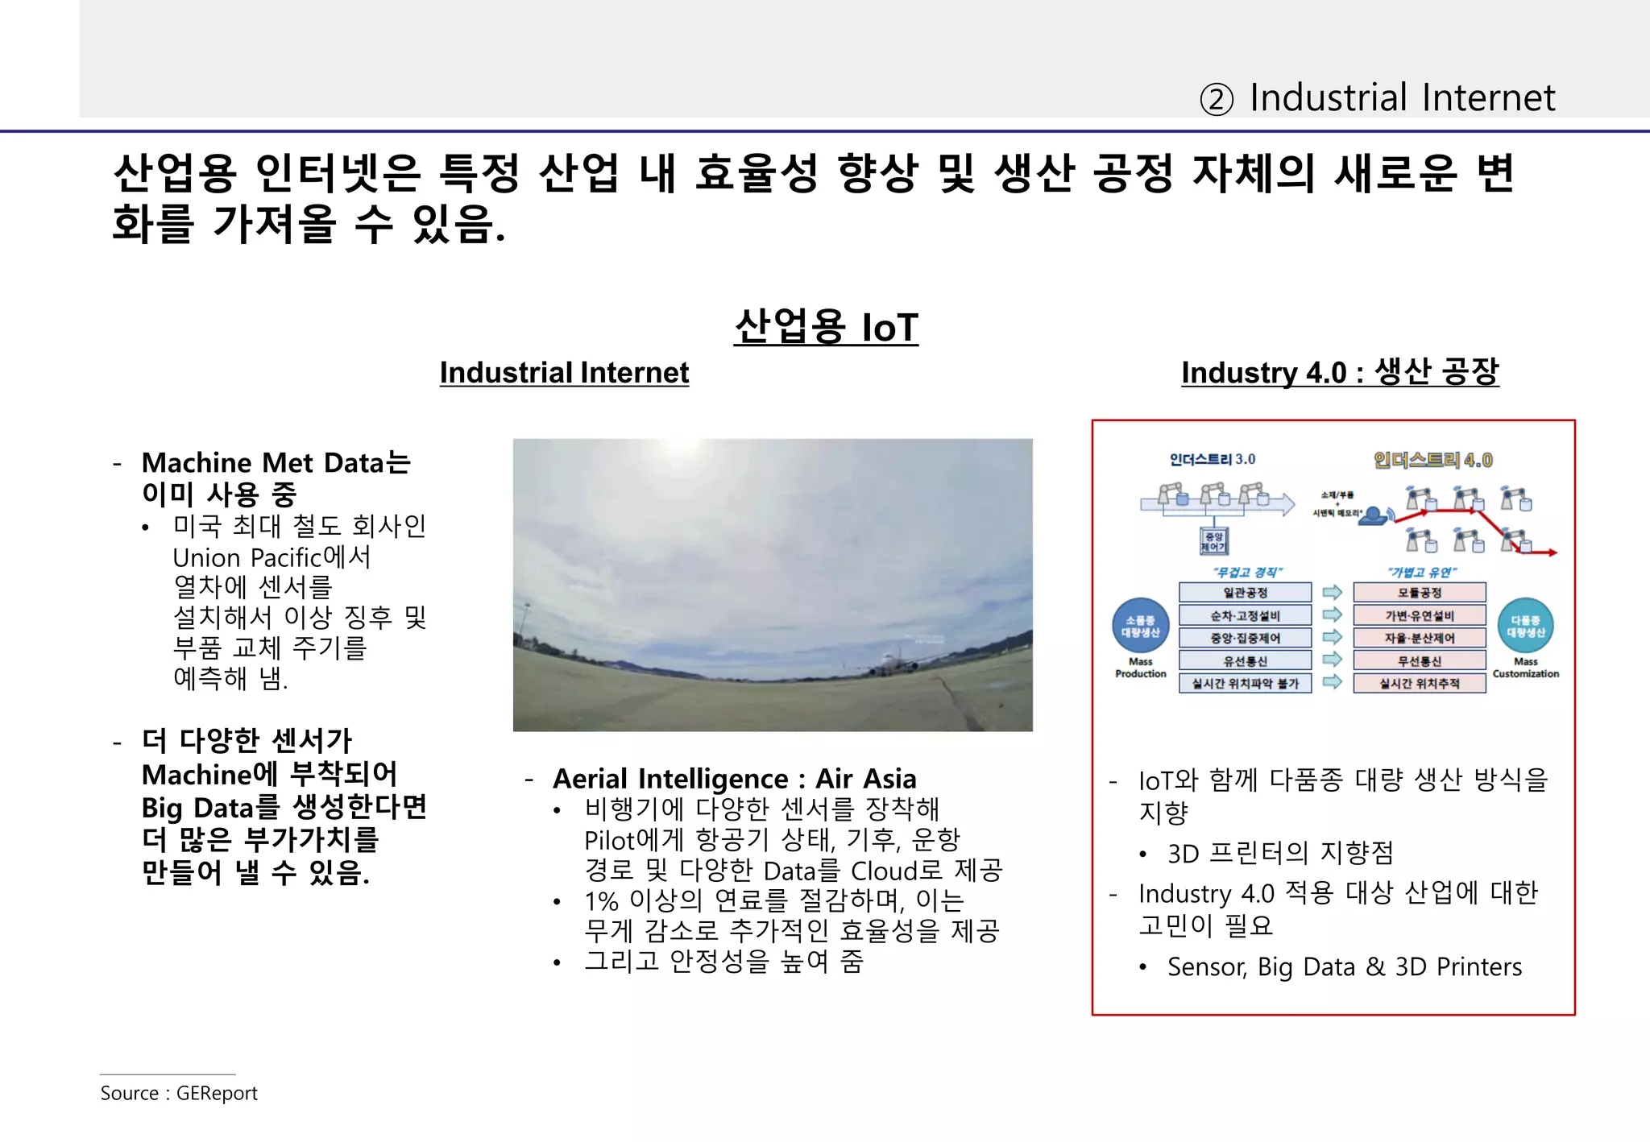Viewport: 1650px width, 1142px height.
Task: Click the 'Mass Customization' label
Action: point(1526,668)
